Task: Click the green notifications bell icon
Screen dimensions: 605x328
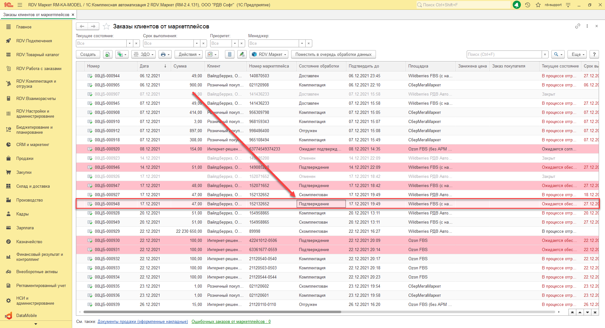Action: [517, 5]
